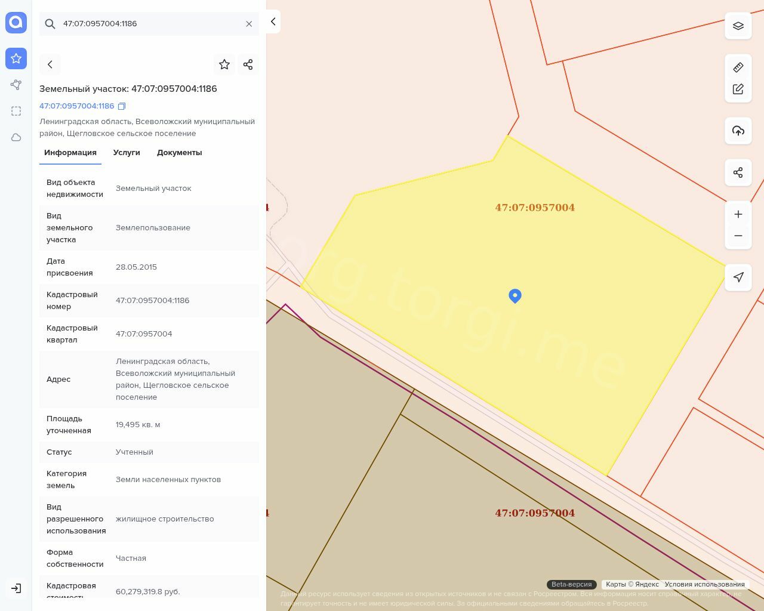Click the logout icon at sidebar bottom
Image resolution: width=764 pixels, height=611 pixels.
[x=16, y=588]
